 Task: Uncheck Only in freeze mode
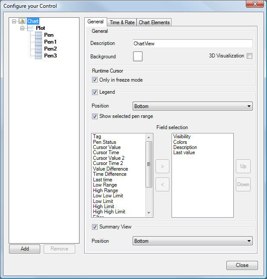95,80
